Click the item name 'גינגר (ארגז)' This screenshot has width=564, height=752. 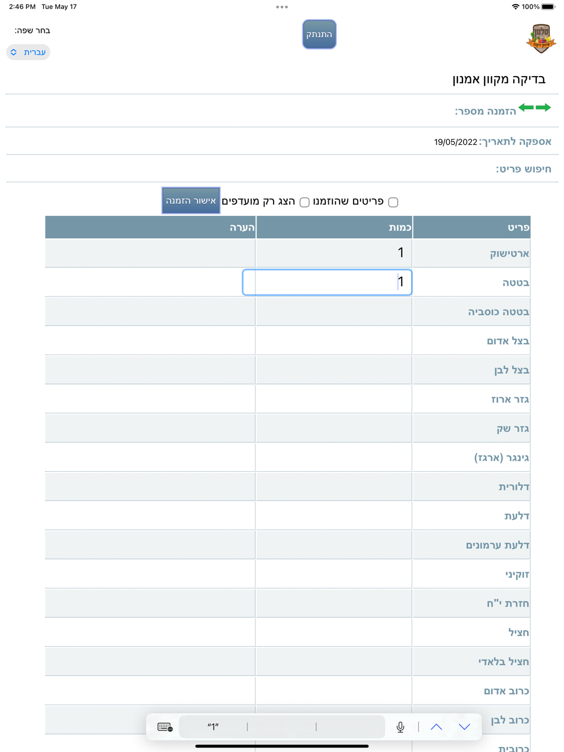pos(501,458)
